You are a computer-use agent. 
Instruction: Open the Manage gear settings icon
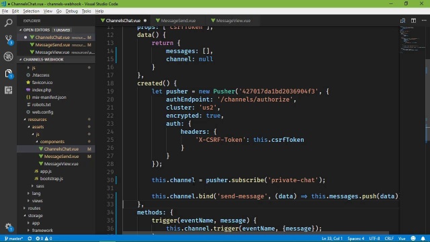(8, 227)
